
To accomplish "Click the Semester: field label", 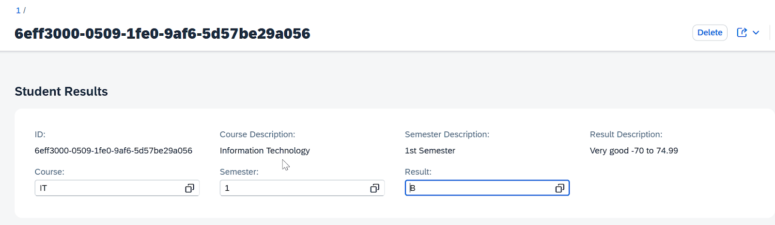I will click(239, 172).
